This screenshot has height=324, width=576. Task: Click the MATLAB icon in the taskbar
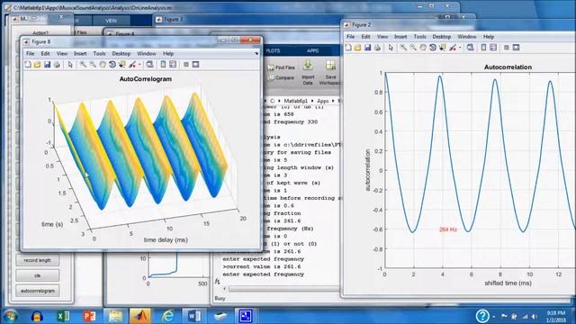point(140,316)
